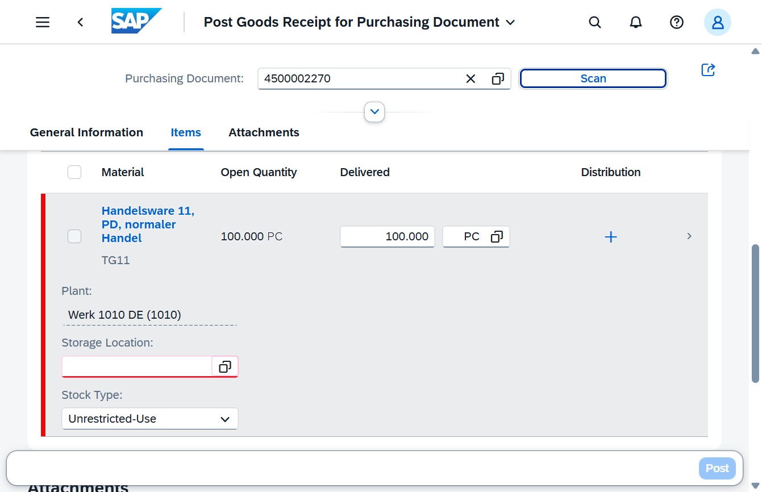The height and width of the screenshot is (492, 762).
Task: Switch to the General Information tab
Action: point(86,132)
